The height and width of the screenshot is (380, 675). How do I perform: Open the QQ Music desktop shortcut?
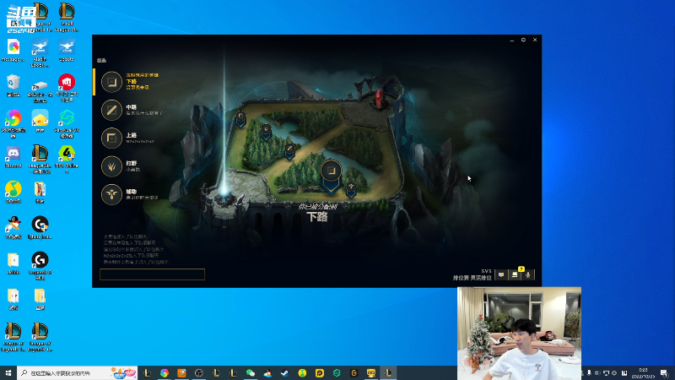click(x=13, y=193)
